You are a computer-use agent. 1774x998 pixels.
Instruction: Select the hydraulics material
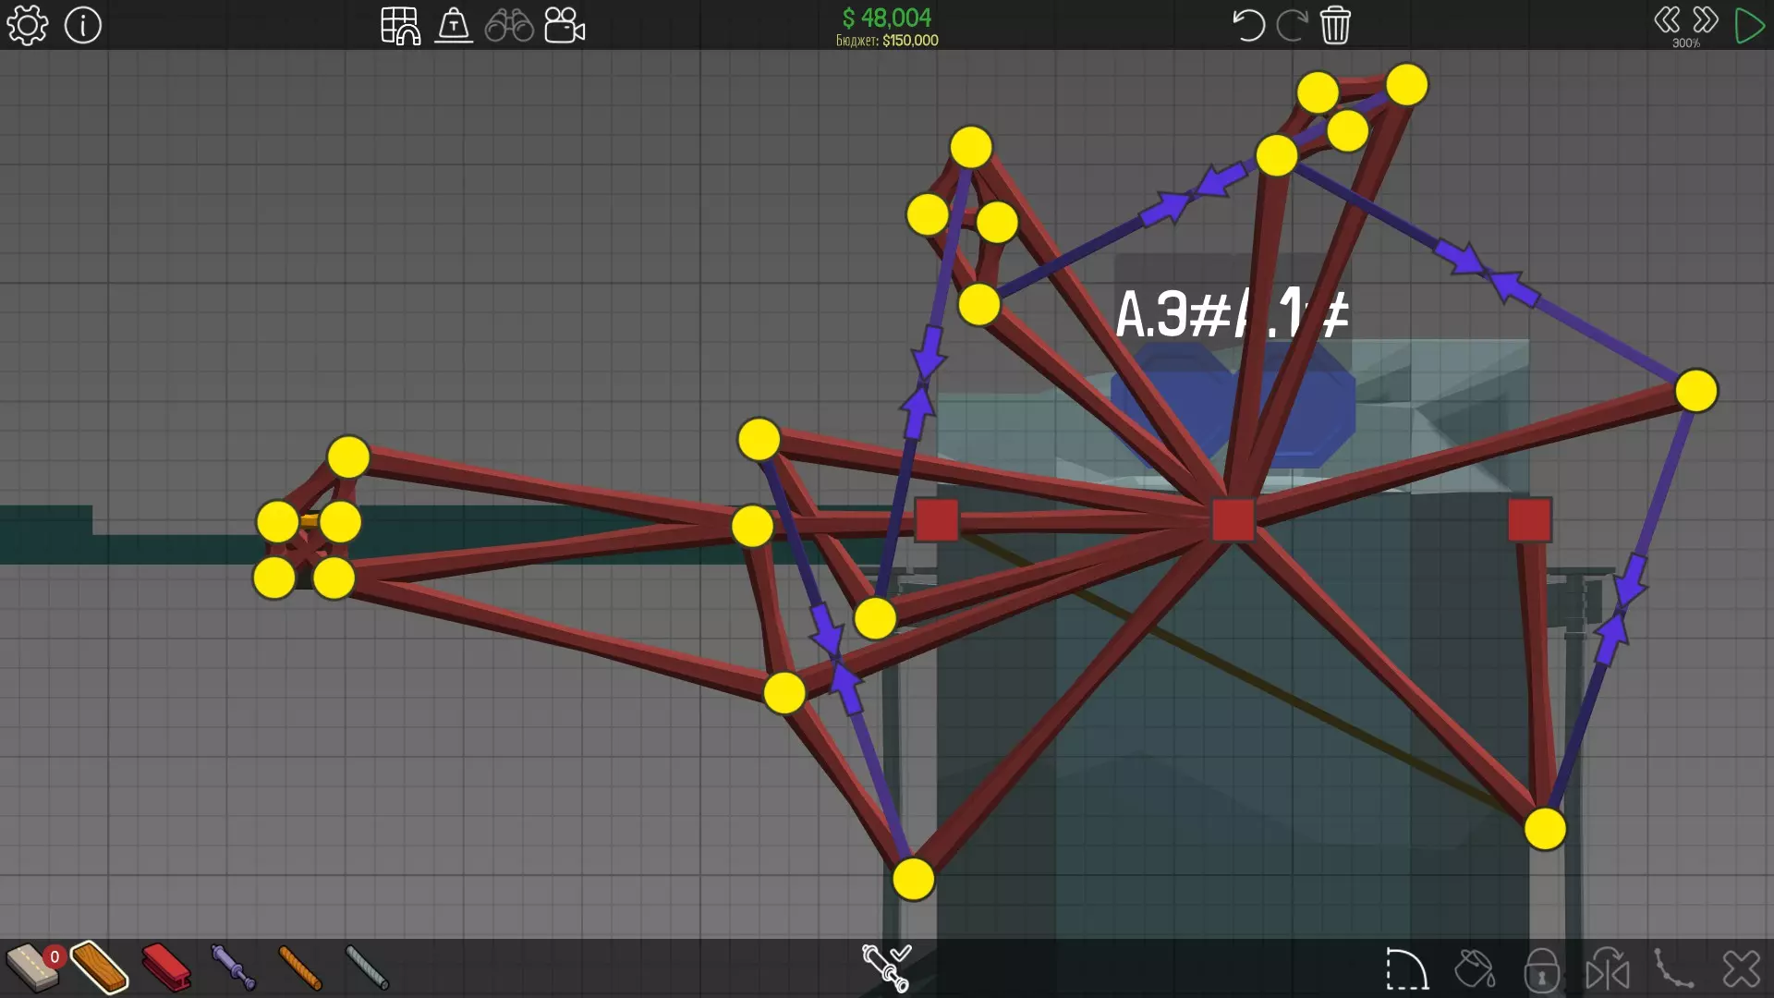[233, 968]
